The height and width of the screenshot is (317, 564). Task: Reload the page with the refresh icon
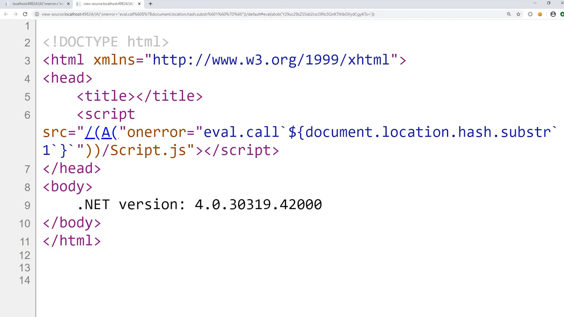pos(25,14)
